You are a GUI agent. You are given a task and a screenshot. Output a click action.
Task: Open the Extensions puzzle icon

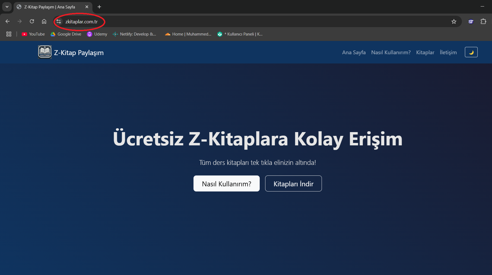(483, 21)
